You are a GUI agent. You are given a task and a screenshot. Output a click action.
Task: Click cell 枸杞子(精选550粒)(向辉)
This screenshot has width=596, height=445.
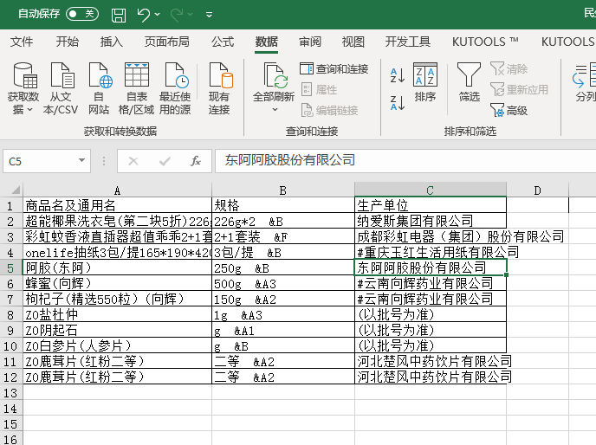tap(117, 299)
